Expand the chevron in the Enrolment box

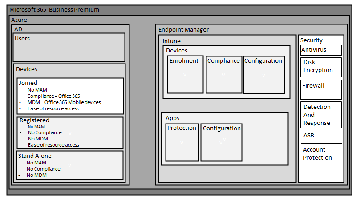point(185,75)
